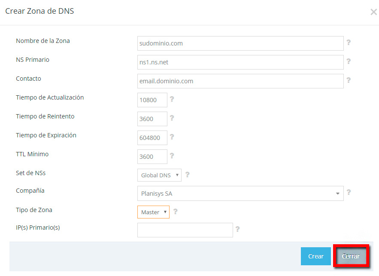The image size is (379, 276).
Task: Focus the IP(s) Primario(s) input field
Action: [x=185, y=230]
